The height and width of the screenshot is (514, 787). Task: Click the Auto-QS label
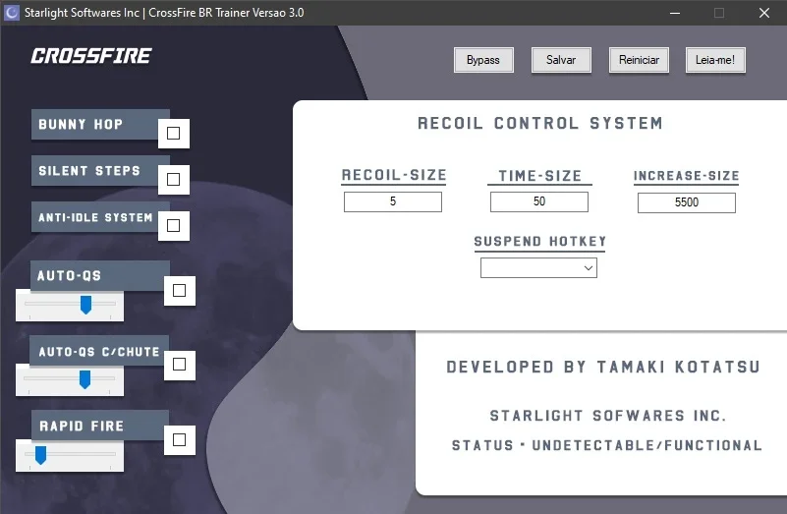69,275
